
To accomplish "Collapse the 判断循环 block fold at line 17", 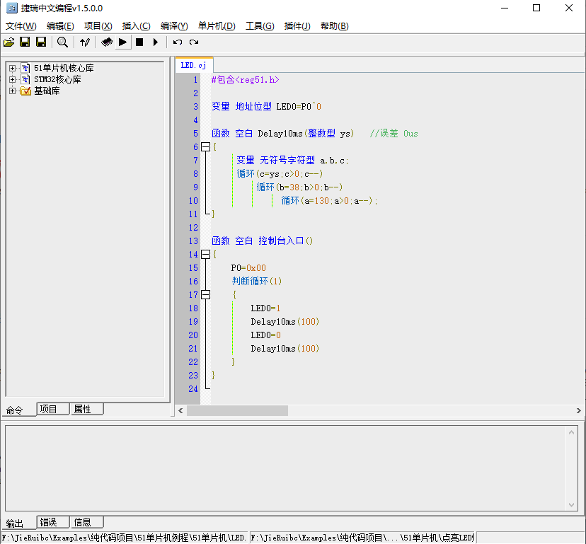I will pyautogui.click(x=205, y=295).
